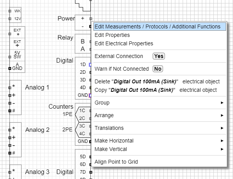This screenshot has height=179, width=233.
Task: Select Analog 1 hash pin point
Action: [10, 111]
